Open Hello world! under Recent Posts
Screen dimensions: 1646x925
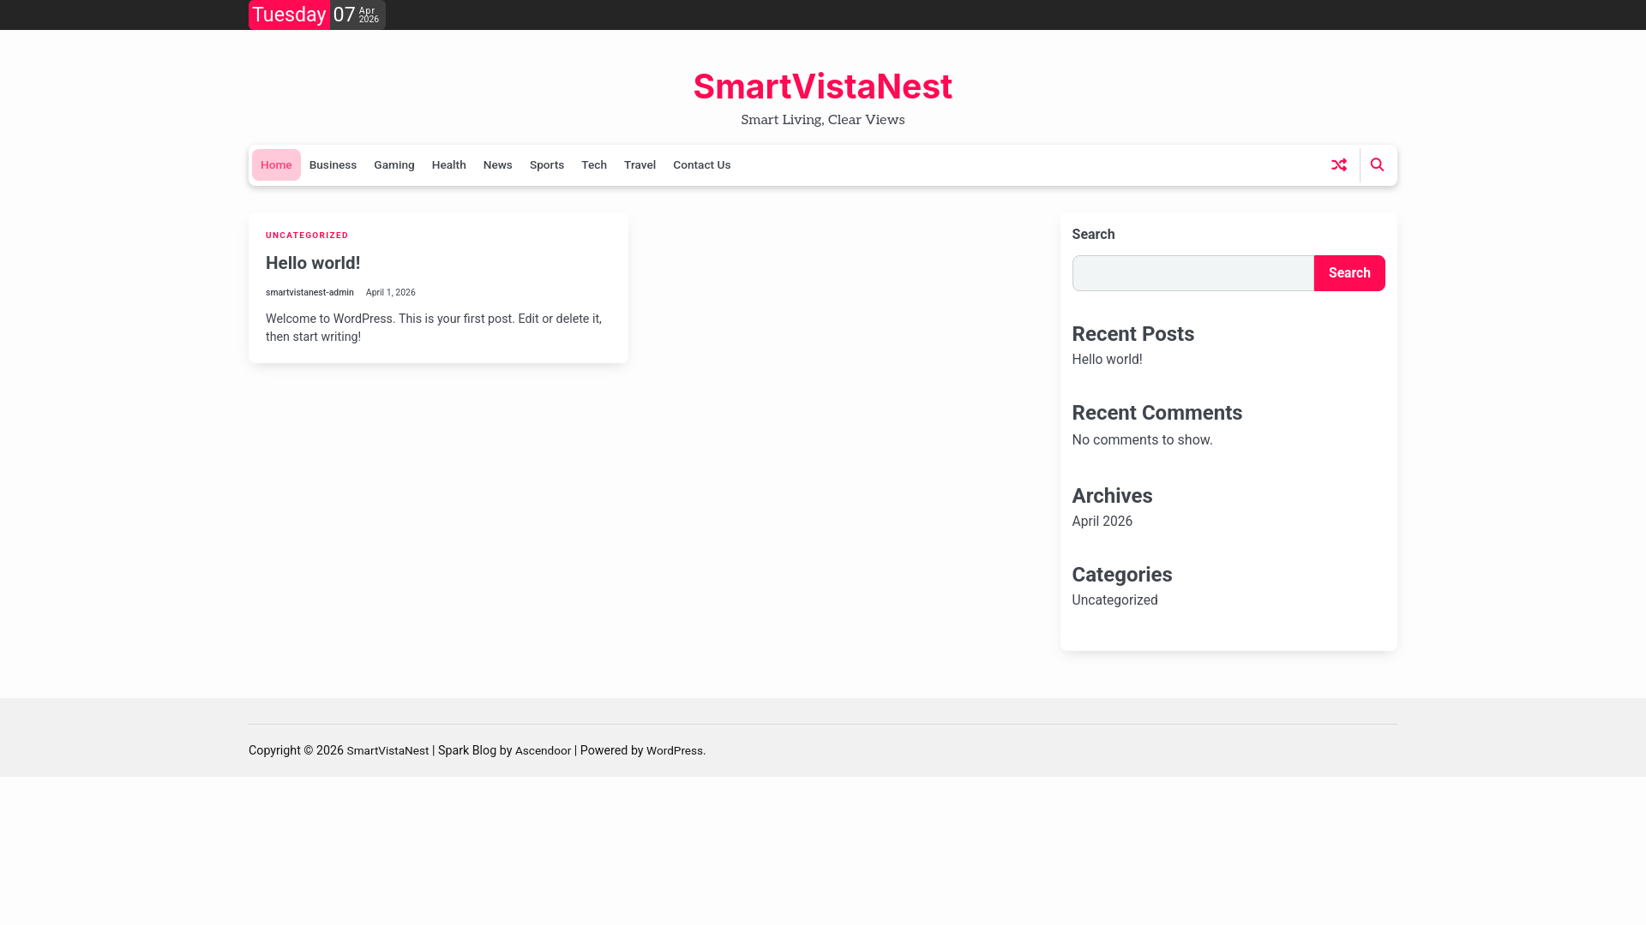coord(1107,360)
